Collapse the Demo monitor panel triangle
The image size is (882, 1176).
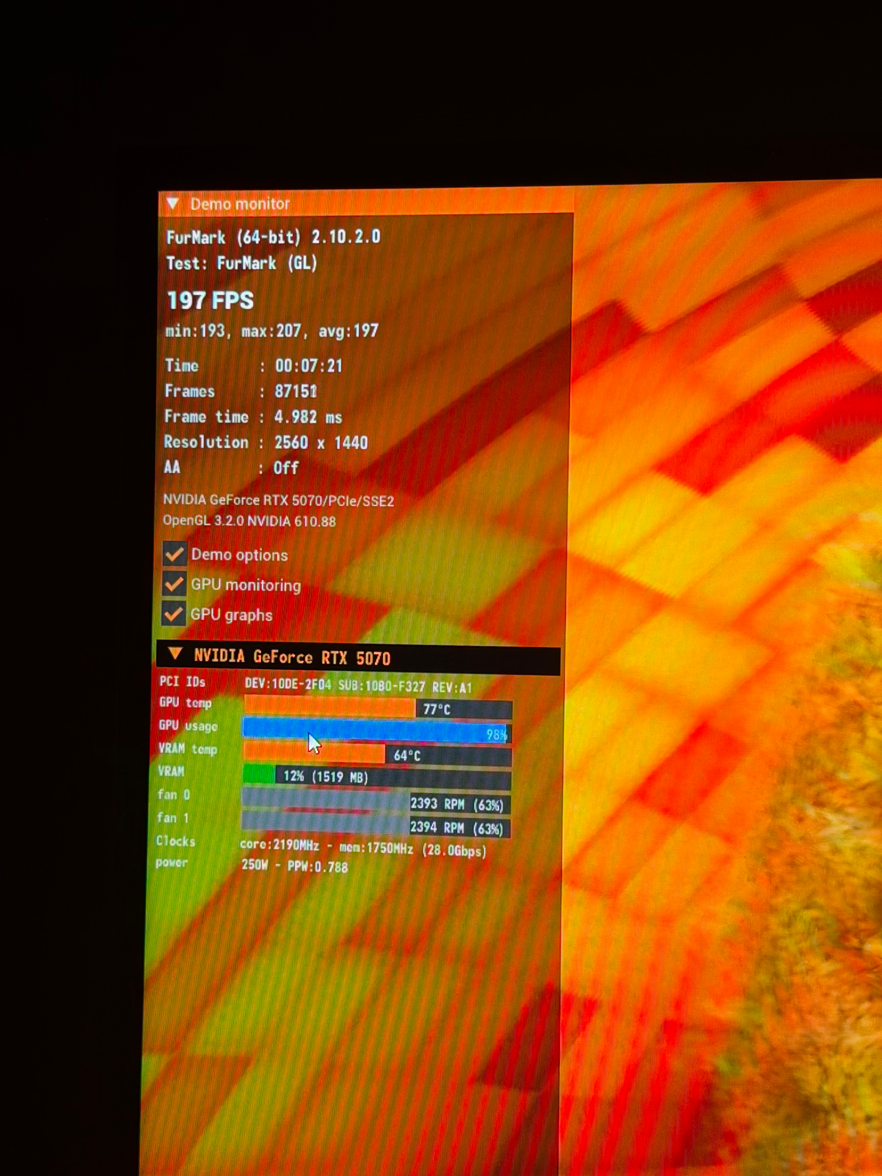point(173,204)
